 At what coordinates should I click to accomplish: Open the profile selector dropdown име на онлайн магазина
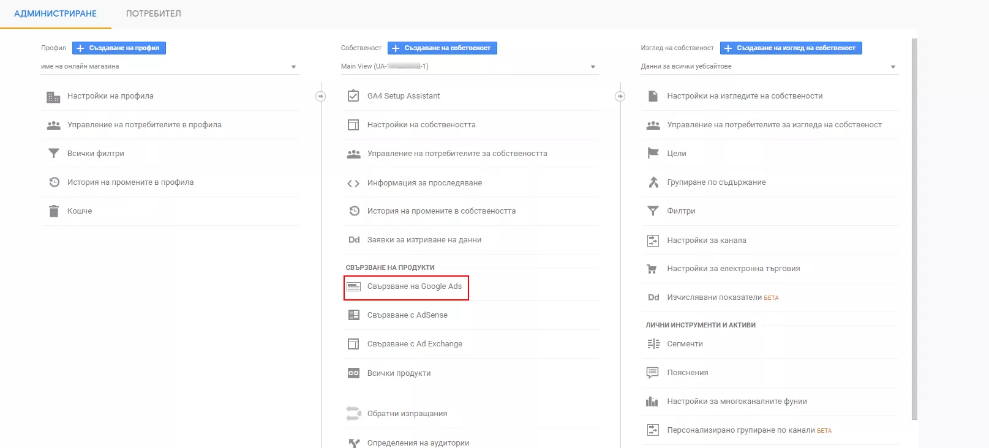[170, 67]
